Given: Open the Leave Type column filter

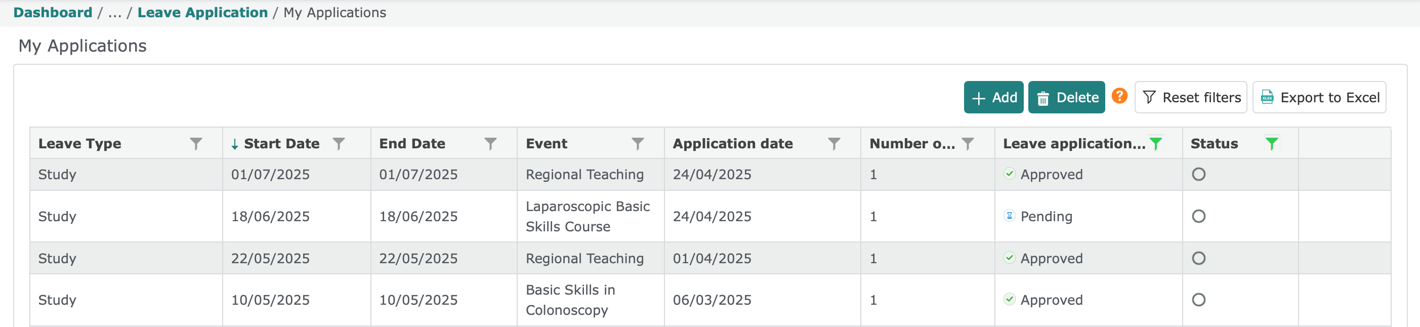Looking at the screenshot, I should 196,144.
